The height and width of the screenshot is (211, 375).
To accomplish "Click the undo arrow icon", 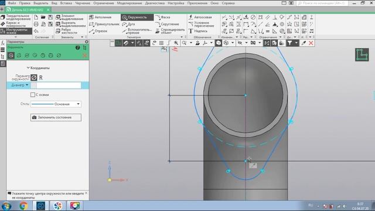I will tap(36, 31).
